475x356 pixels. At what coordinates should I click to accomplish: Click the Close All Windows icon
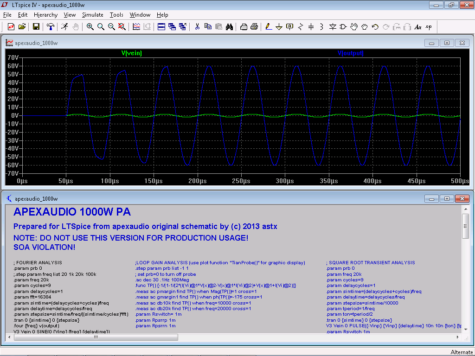coord(182,27)
